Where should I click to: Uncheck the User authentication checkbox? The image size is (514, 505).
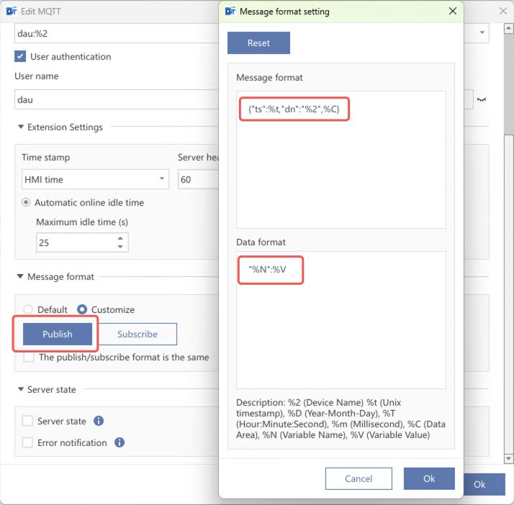(x=20, y=57)
